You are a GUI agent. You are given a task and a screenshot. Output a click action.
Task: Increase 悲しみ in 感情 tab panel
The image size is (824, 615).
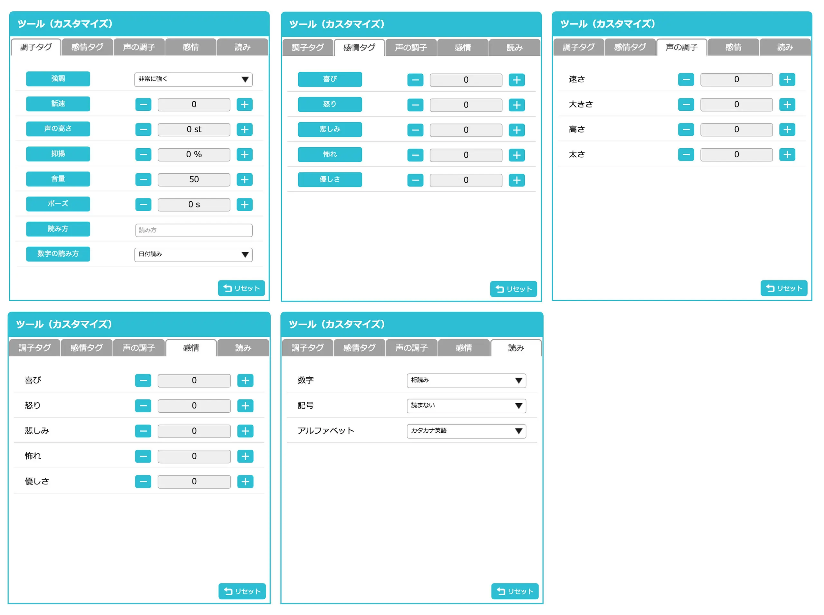click(245, 431)
